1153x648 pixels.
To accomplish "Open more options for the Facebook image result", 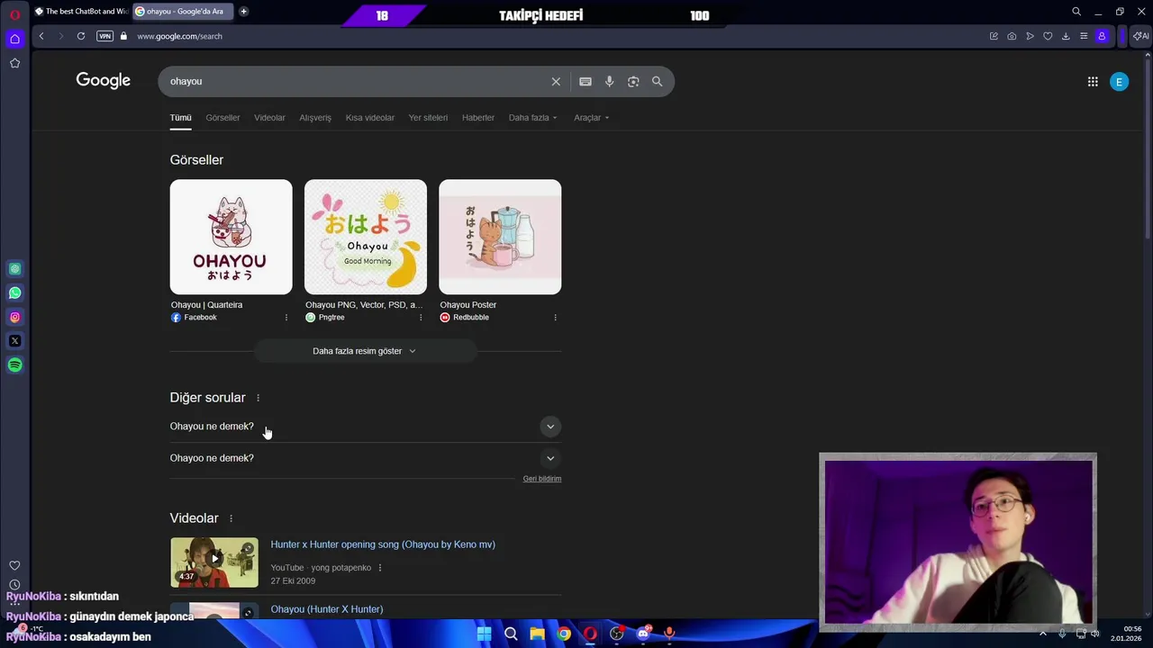I will 286,318.
